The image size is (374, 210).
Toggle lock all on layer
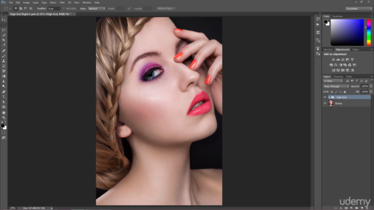coord(345,92)
